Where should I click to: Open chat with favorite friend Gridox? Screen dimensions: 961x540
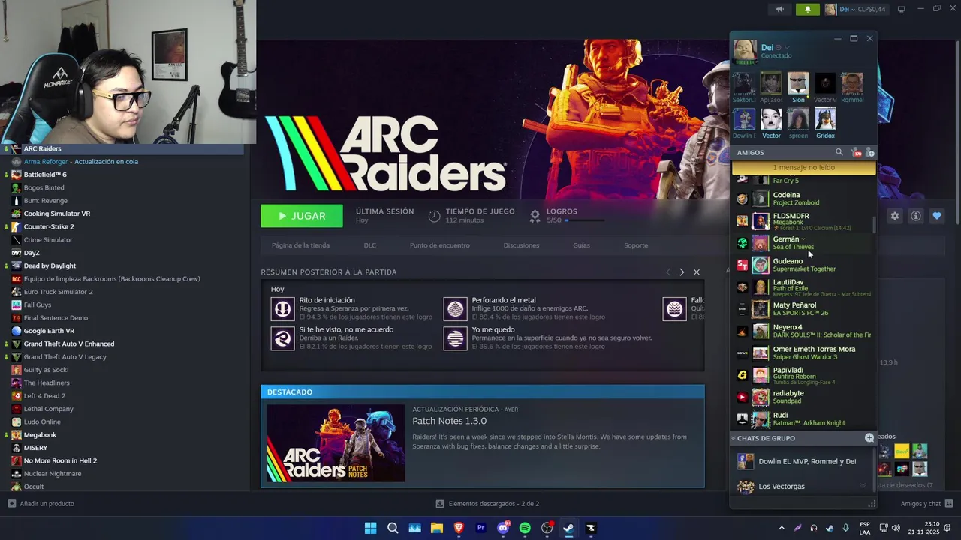point(825,124)
